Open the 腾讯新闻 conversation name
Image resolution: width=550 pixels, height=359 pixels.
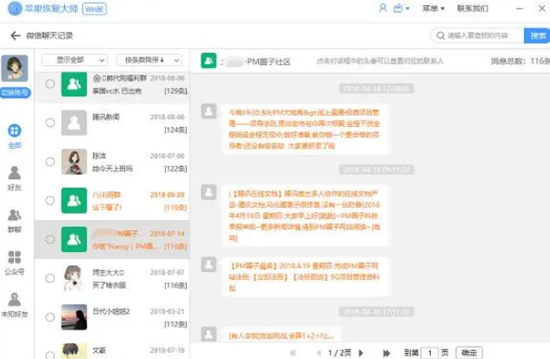[x=106, y=116]
